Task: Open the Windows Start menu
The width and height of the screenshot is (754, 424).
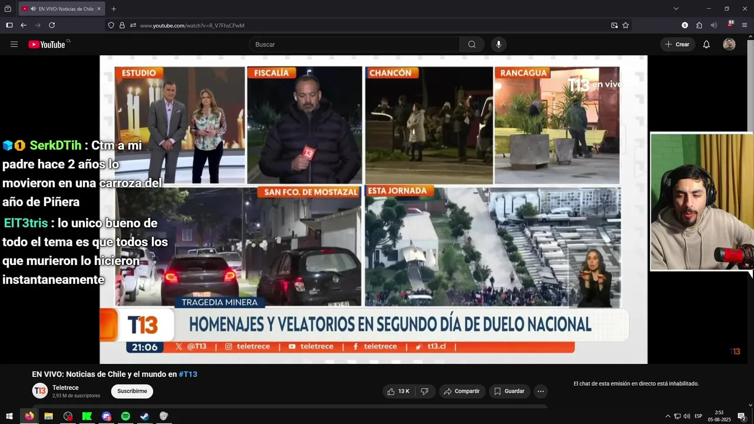Action: point(9,416)
